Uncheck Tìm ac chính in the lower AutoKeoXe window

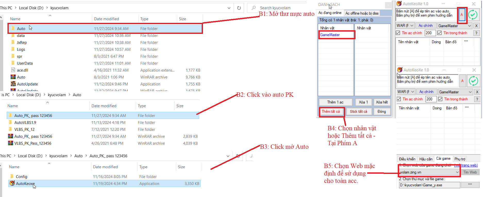coord(399,99)
